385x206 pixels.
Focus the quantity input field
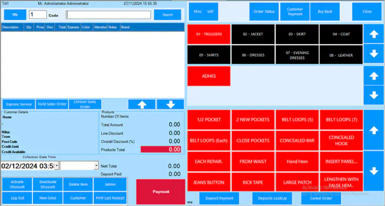[x=38, y=15]
